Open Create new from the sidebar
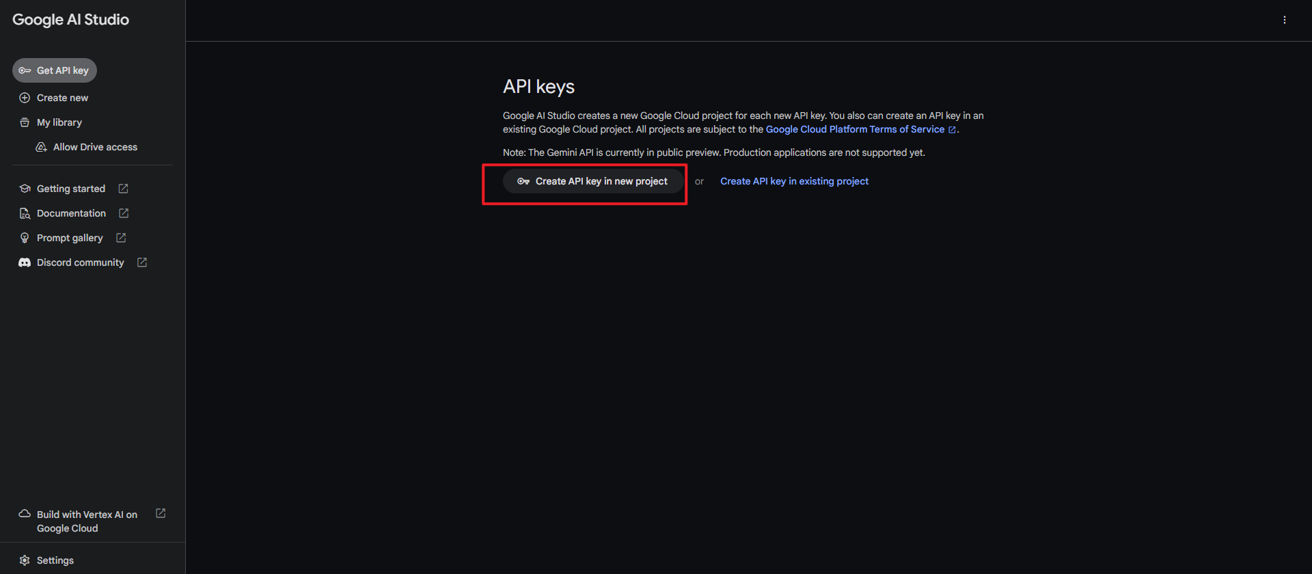Viewport: 1312px width, 574px height. [62, 98]
